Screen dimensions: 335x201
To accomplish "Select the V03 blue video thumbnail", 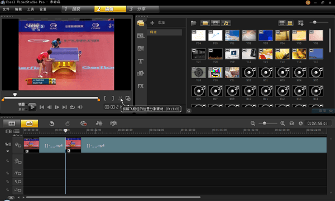I will [x=266, y=36].
